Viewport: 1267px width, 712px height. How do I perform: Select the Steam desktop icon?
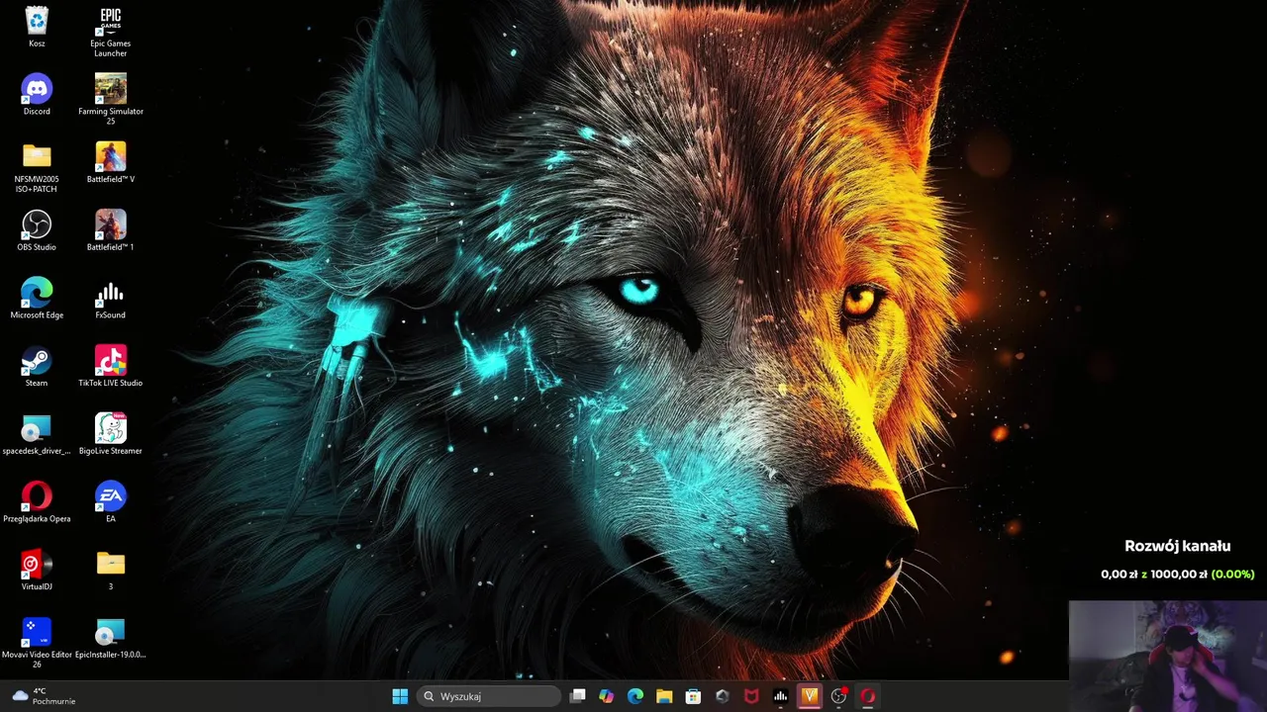click(37, 366)
